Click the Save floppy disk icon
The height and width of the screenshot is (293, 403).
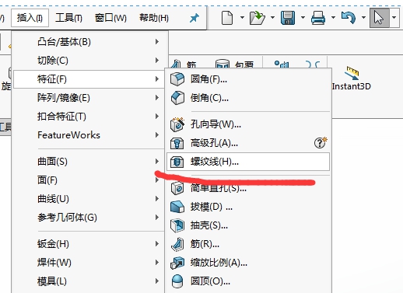[288, 18]
